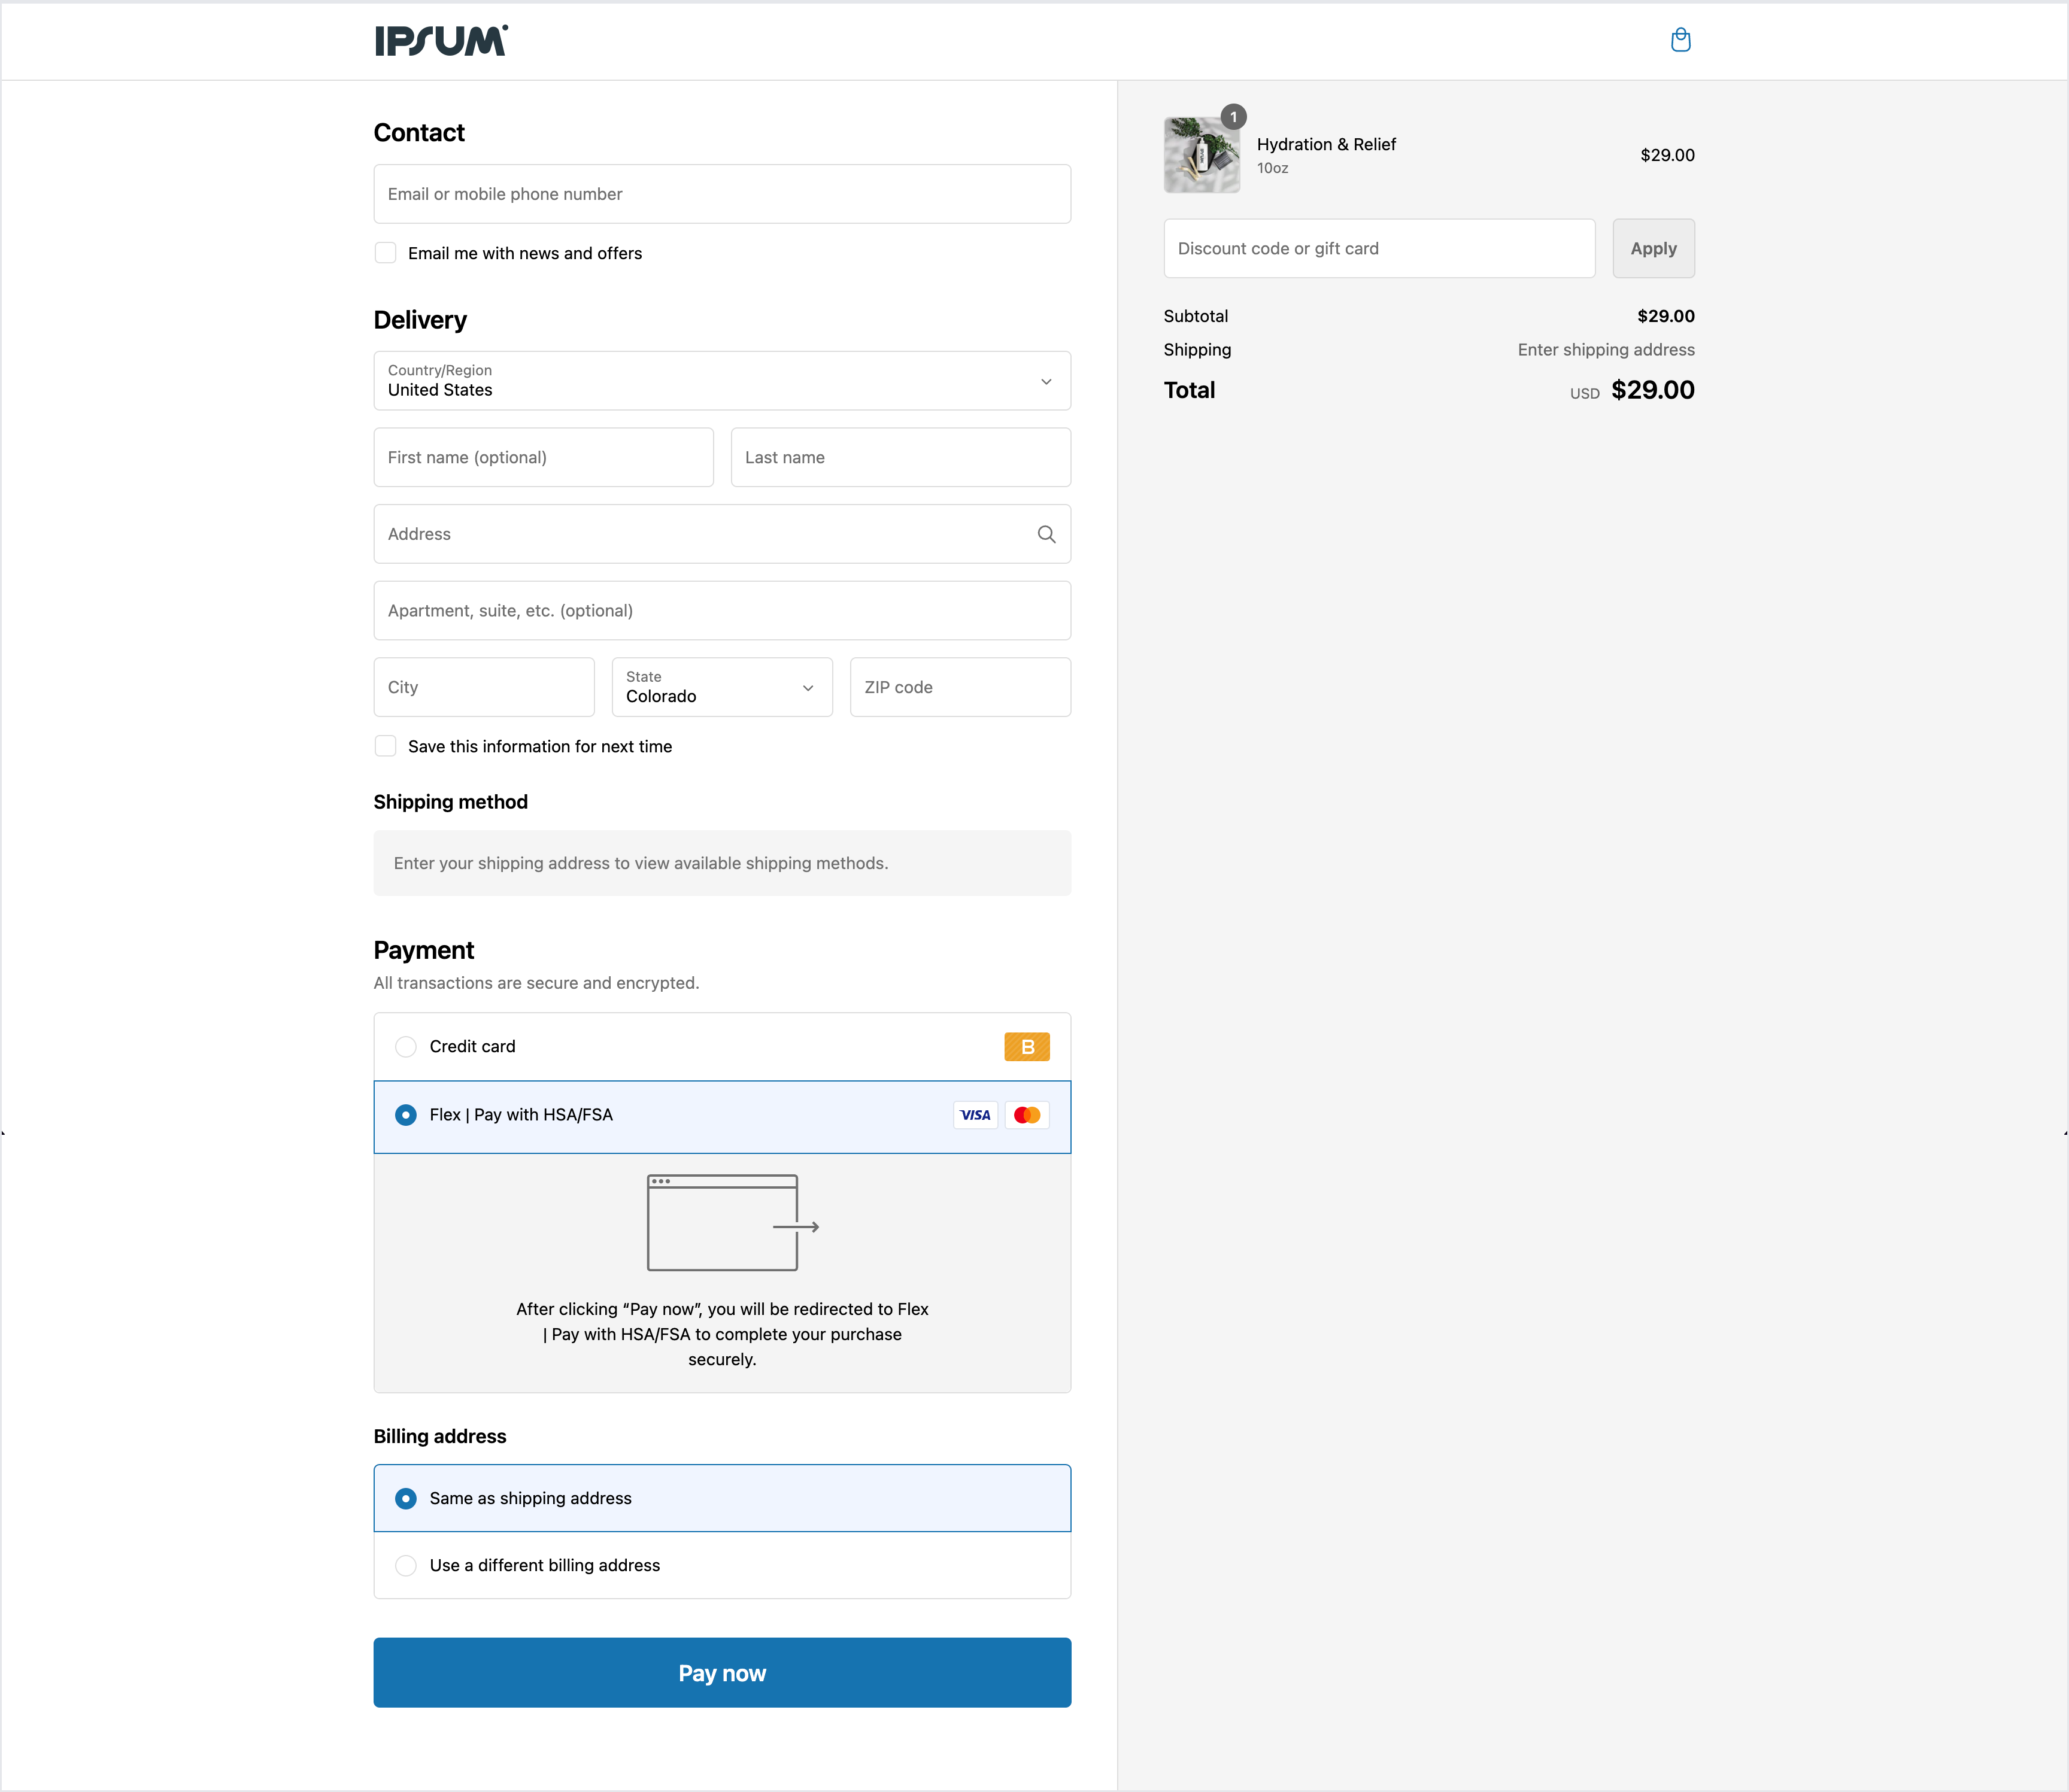Image resolution: width=2069 pixels, height=1792 pixels.
Task: Select the Credit card payment option
Action: (406, 1047)
